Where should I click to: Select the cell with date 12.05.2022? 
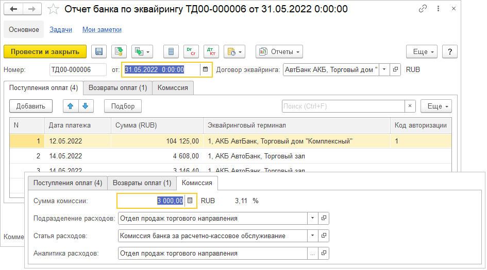coord(78,141)
